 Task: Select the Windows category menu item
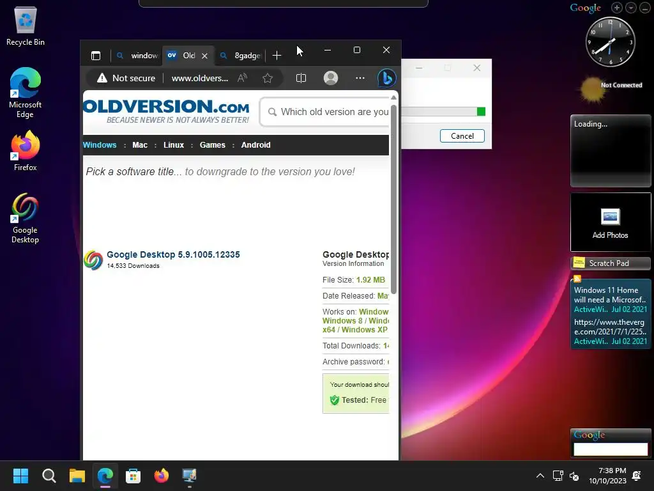click(100, 145)
